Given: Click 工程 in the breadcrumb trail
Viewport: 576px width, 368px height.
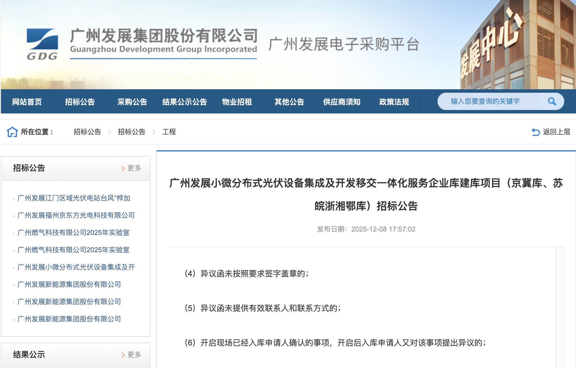Looking at the screenshot, I should (x=169, y=132).
